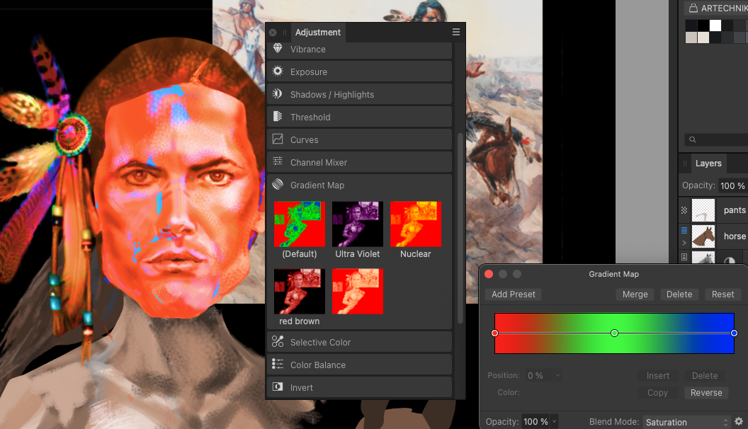
Task: Choose the Exposure adjustment entry
Action: coord(360,71)
